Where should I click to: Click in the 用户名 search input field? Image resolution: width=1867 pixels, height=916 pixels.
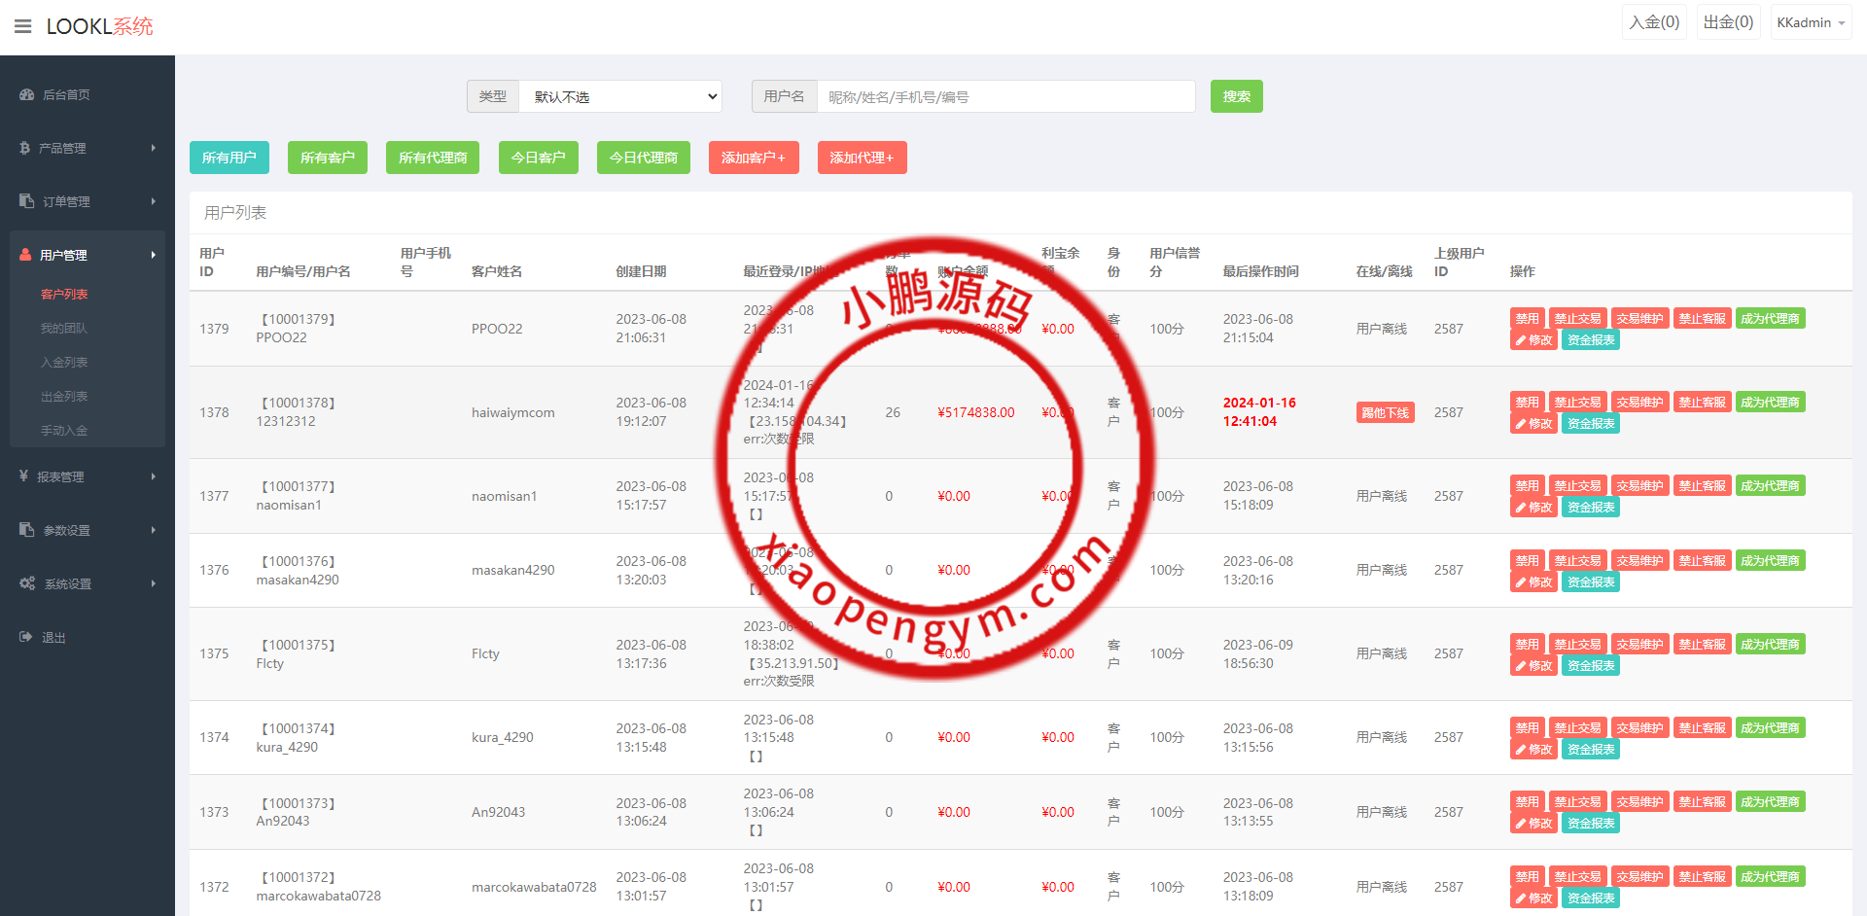(1005, 96)
